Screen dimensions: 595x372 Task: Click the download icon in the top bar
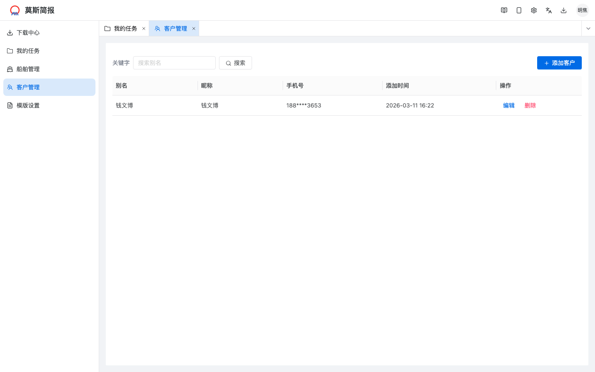tap(563, 10)
